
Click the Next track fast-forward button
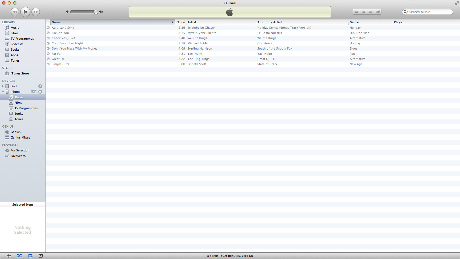click(36, 12)
